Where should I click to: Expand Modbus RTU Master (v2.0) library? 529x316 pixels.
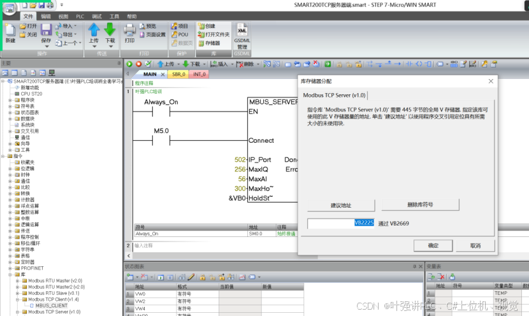coord(18,280)
